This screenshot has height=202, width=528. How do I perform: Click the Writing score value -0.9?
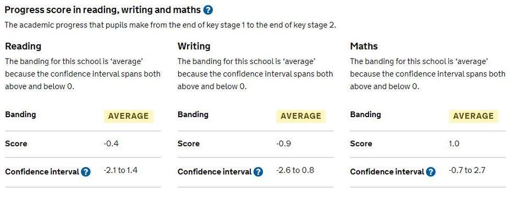tap(284, 144)
